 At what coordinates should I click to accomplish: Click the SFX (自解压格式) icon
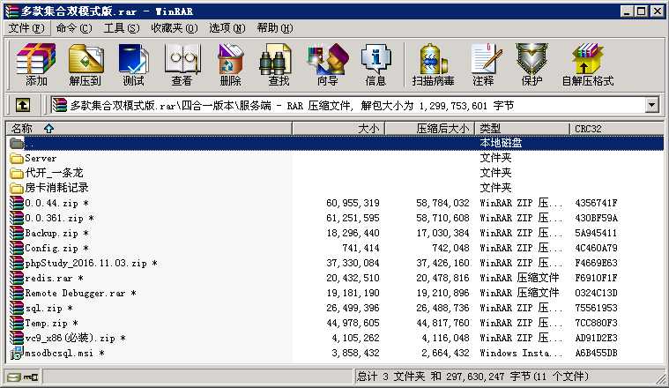[x=588, y=64]
